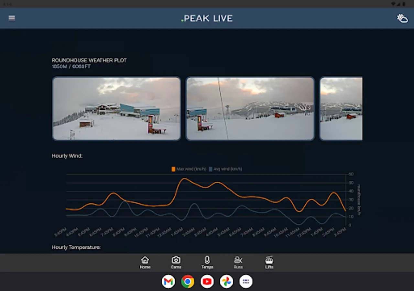Click the Hourly Wind label
Screen dimensions: 414x291
pos(67,156)
